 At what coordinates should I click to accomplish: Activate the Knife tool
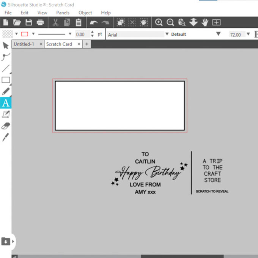coord(6,137)
